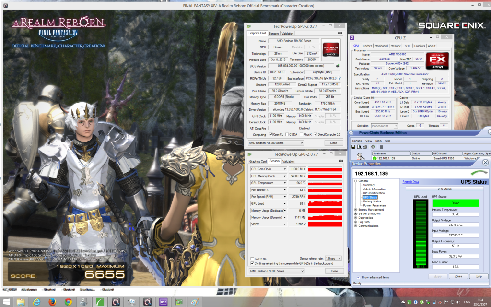Click the Hostname column header in PowerChute

coord(391,153)
